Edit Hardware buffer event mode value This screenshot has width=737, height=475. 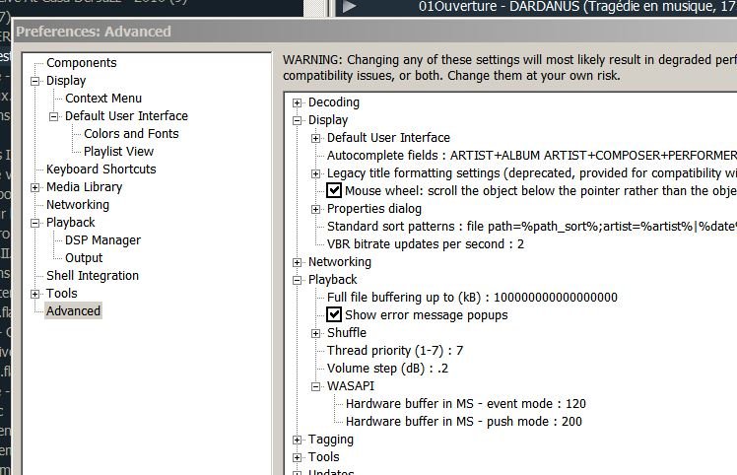pos(465,404)
